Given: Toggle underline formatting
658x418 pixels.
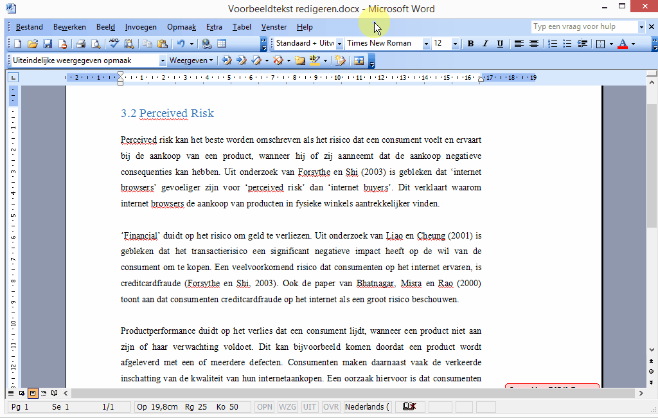Looking at the screenshot, I should point(500,44).
